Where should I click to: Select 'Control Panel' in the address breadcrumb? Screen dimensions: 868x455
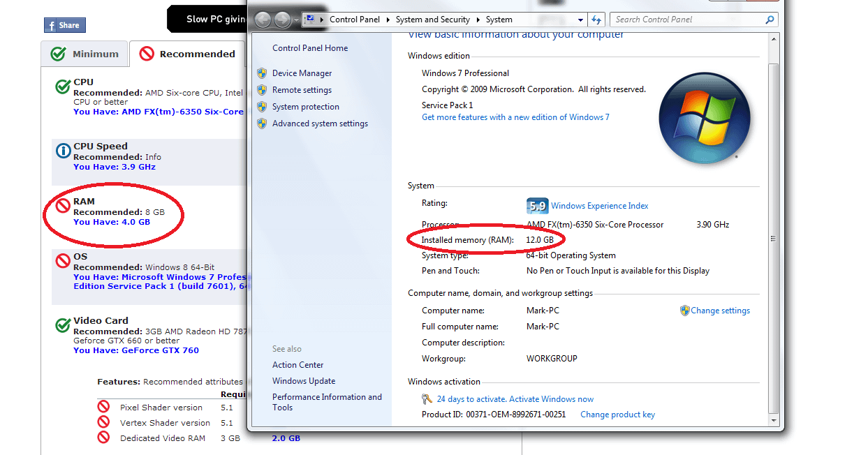click(x=355, y=20)
